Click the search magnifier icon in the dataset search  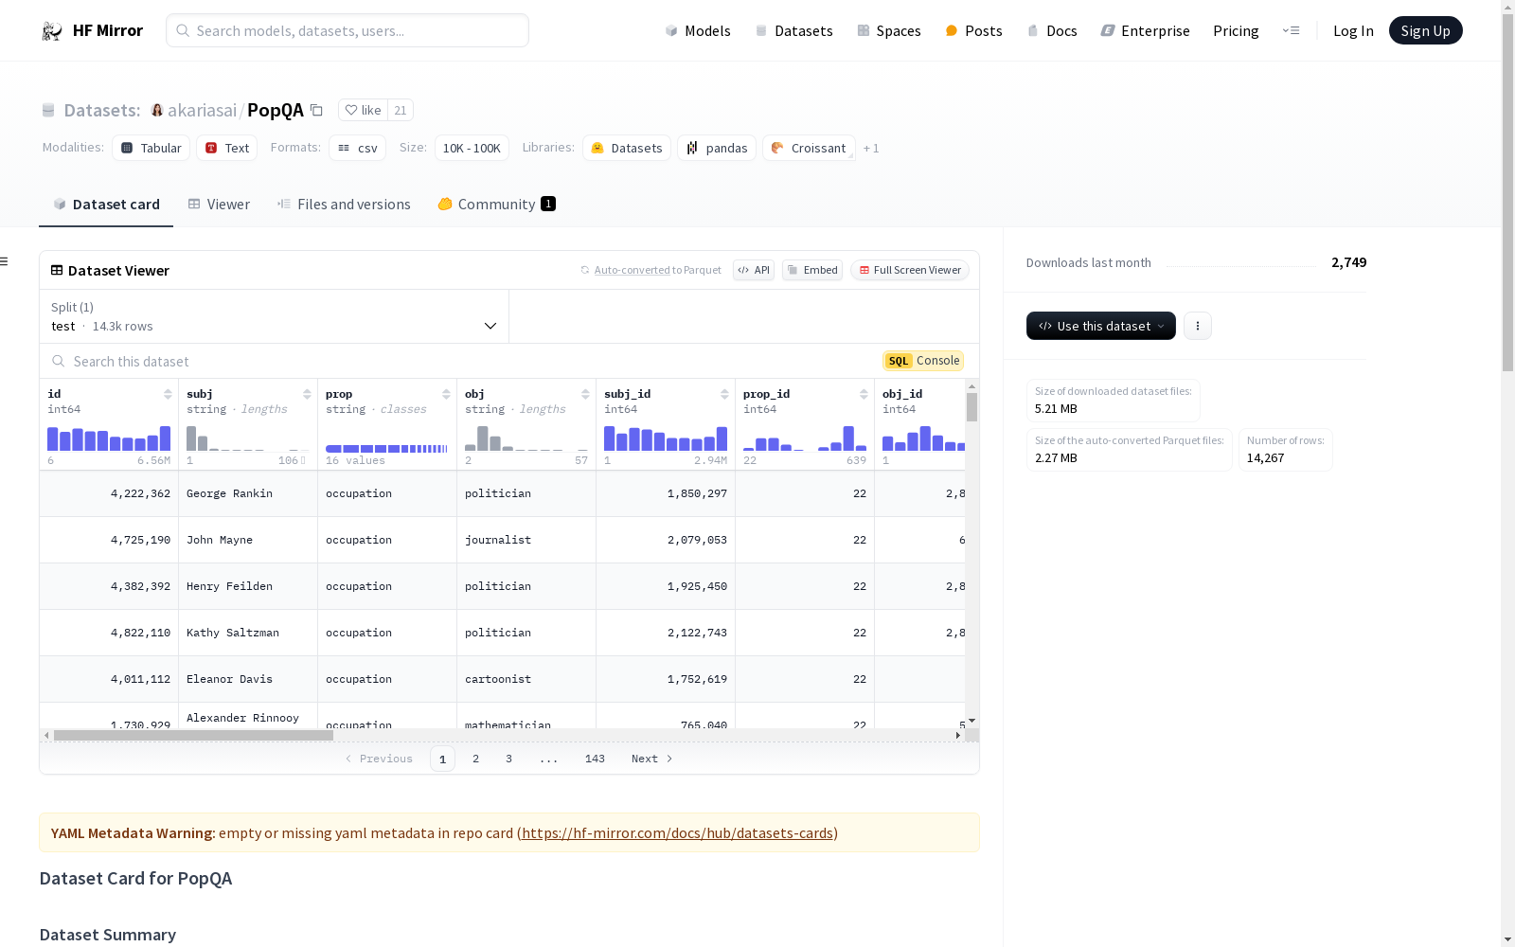pos(59,361)
